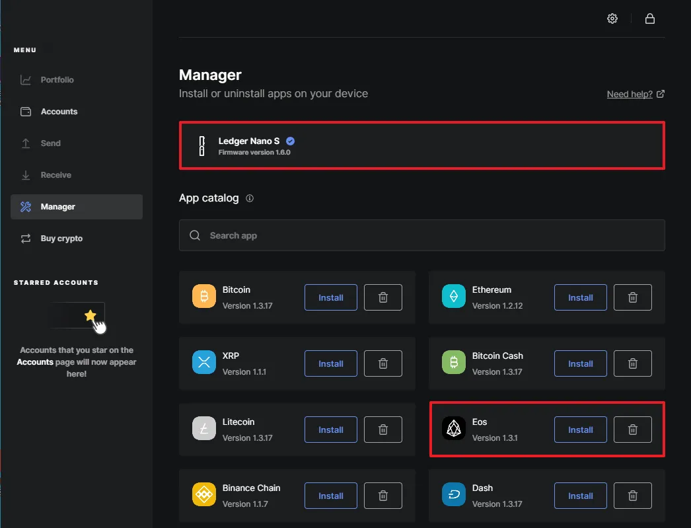Screen dimensions: 691x528
Task: Install the Binance Chain app
Action: click(331, 496)
